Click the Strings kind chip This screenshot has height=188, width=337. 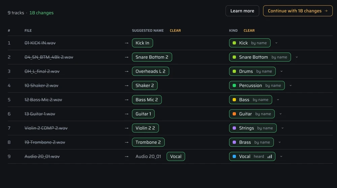(x=253, y=128)
